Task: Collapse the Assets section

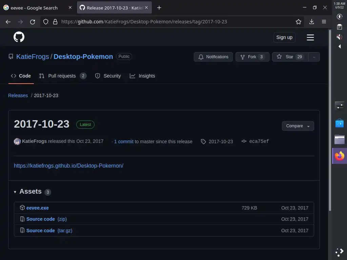Action: point(15,192)
